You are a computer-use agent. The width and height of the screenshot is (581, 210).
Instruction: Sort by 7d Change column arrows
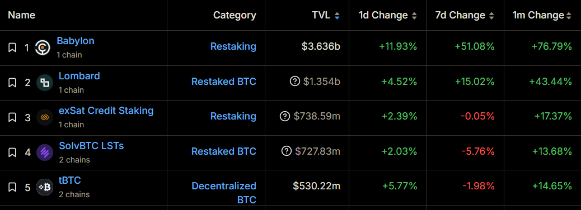(x=491, y=16)
